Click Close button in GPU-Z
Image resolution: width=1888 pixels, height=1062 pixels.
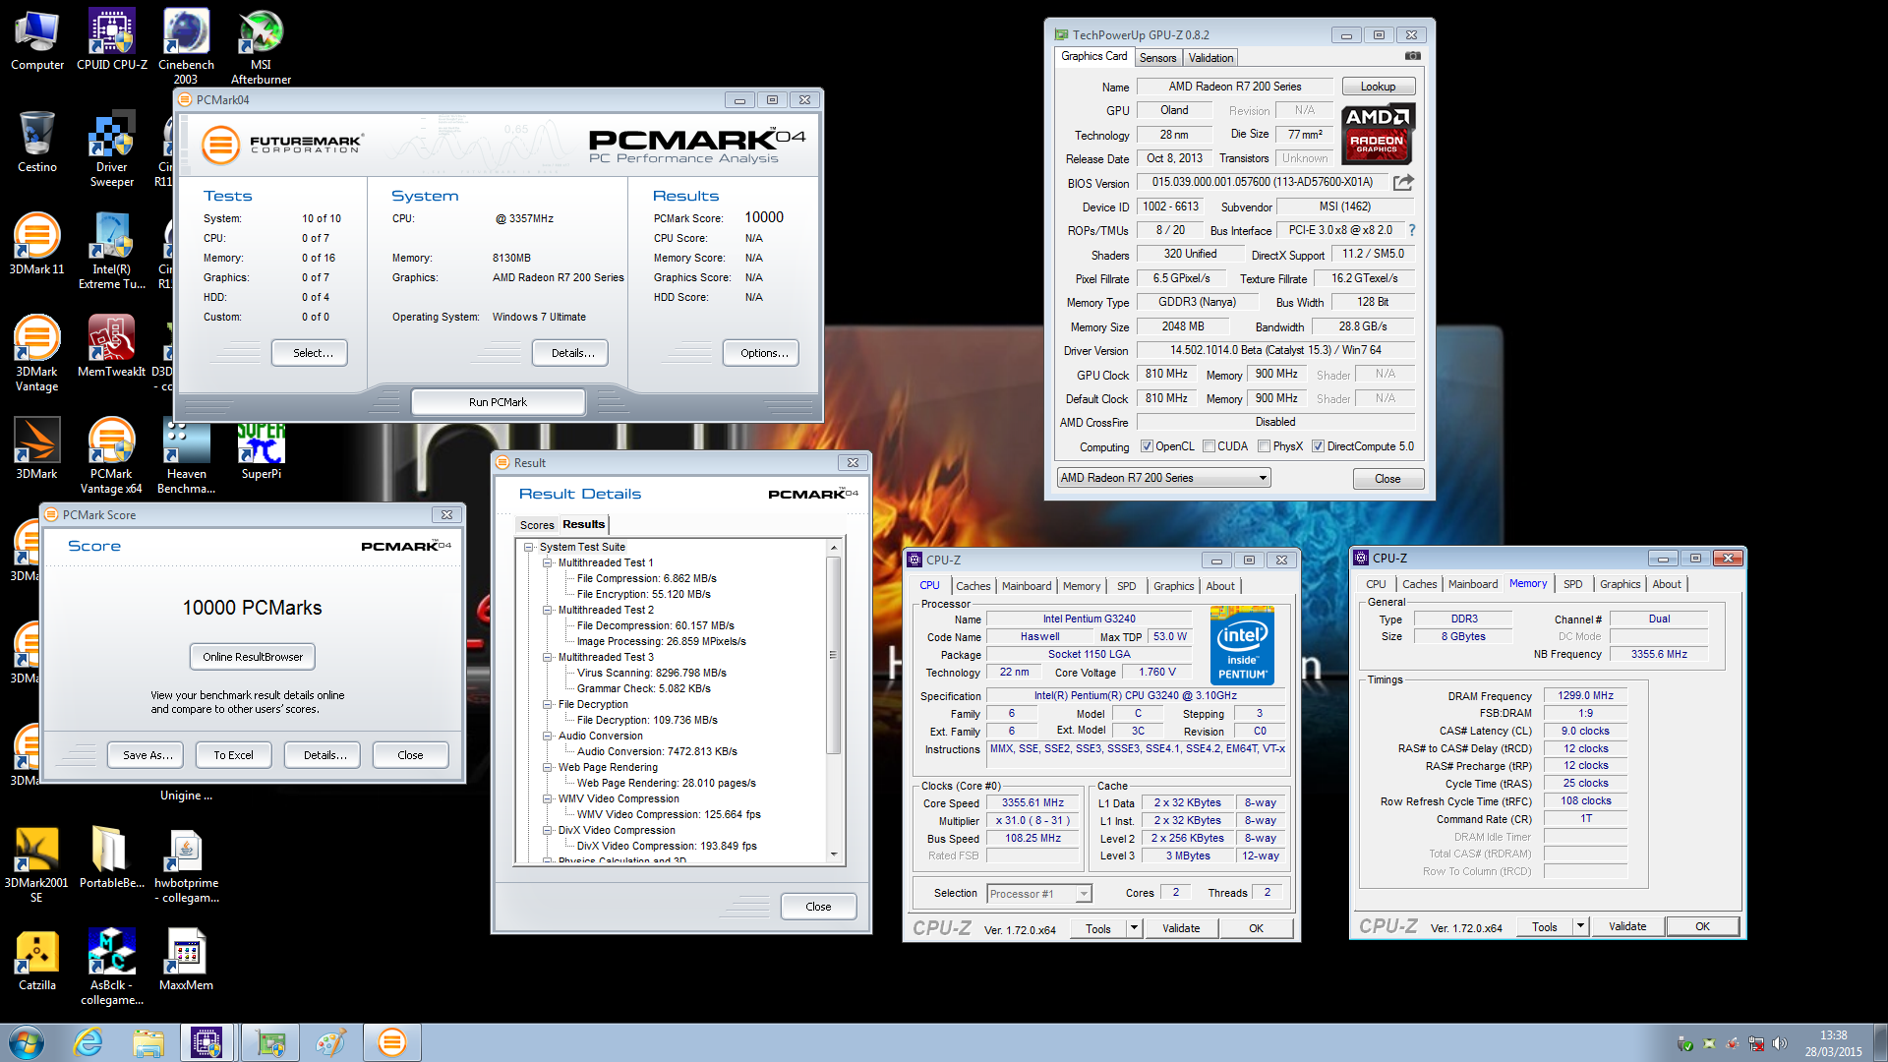click(x=1387, y=479)
